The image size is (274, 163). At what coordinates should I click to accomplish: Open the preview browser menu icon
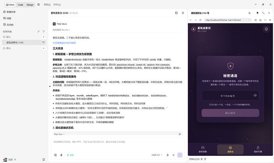[270, 20]
